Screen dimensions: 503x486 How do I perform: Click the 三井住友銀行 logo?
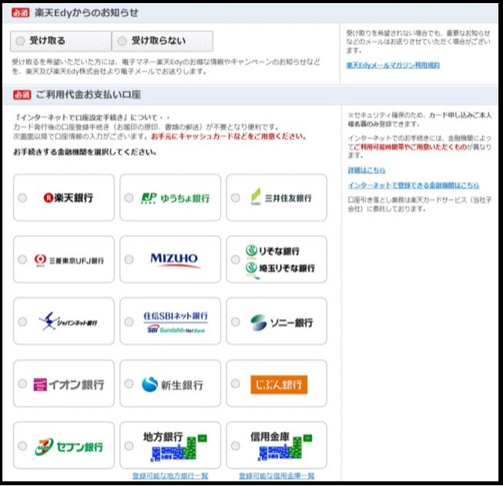280,197
